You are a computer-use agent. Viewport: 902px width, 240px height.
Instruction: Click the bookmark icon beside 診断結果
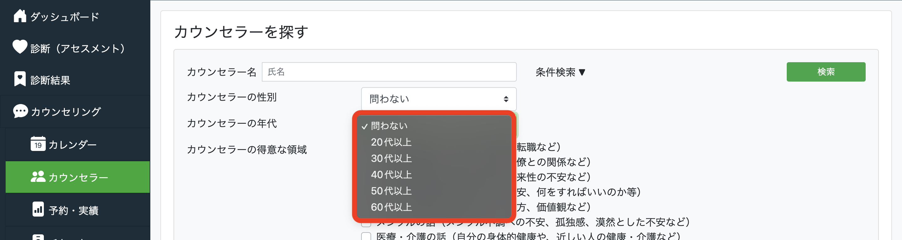coord(20,79)
